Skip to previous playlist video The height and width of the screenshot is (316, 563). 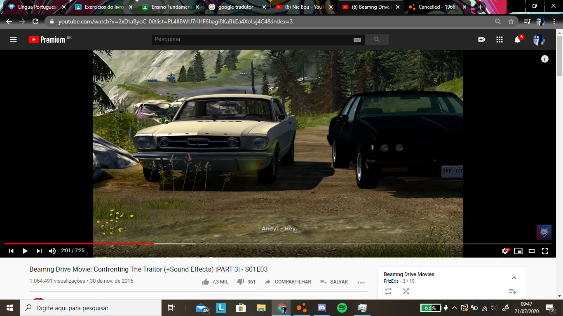tap(11, 251)
